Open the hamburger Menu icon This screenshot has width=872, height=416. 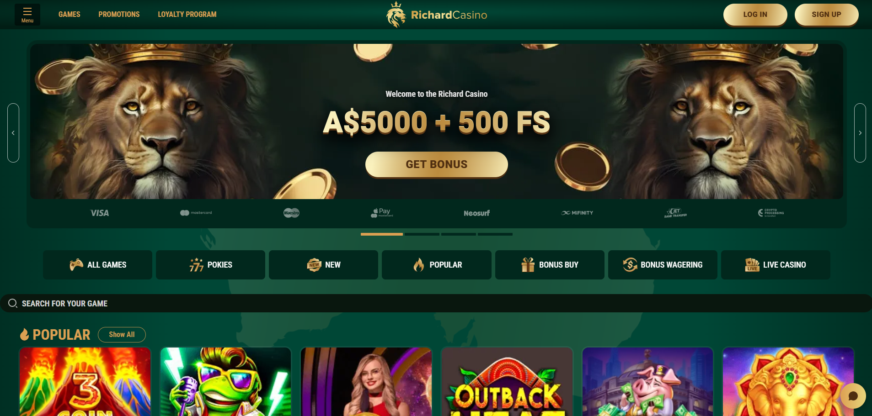(x=27, y=15)
